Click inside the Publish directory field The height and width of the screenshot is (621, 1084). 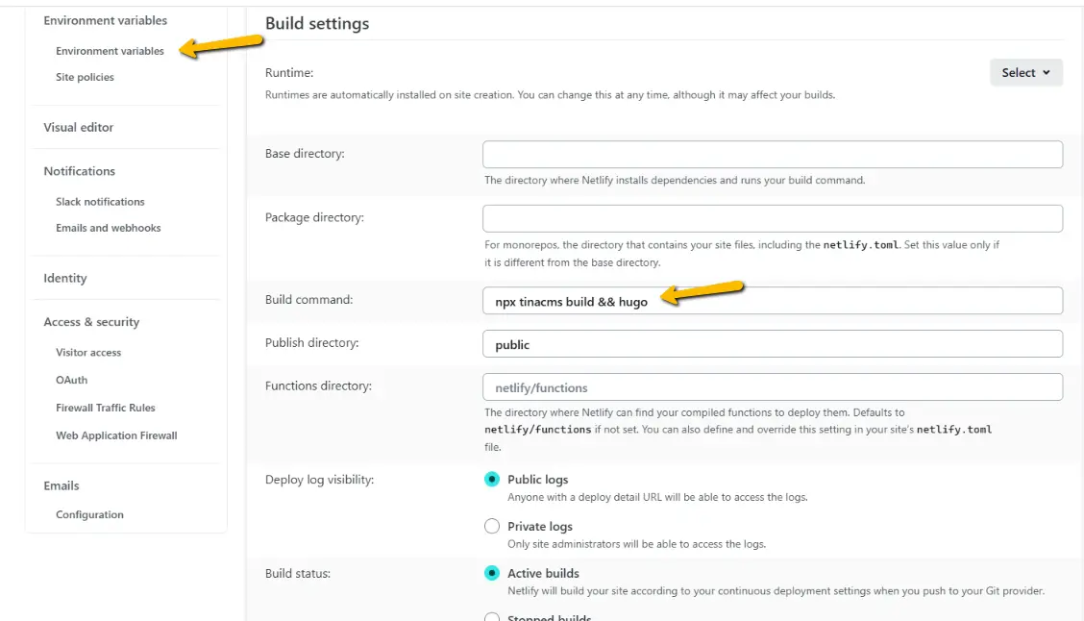point(771,343)
